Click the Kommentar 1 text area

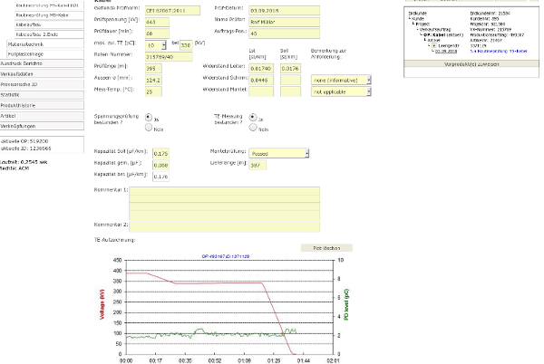225,204
